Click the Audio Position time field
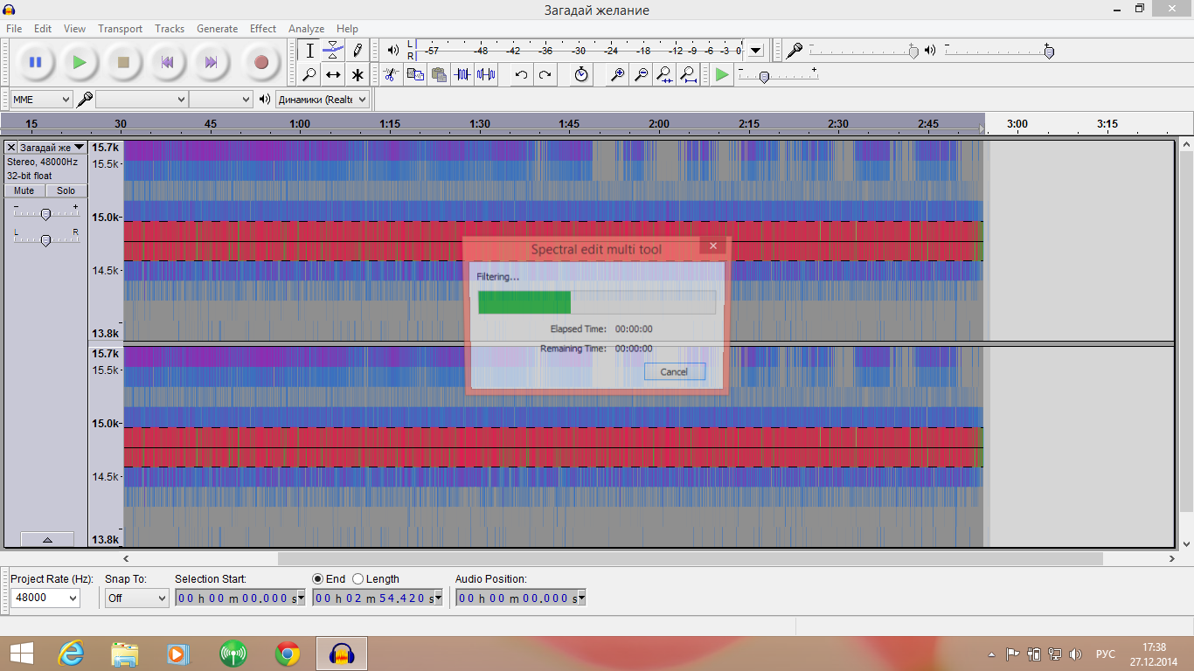Viewport: 1194px width, 671px height. coord(516,598)
